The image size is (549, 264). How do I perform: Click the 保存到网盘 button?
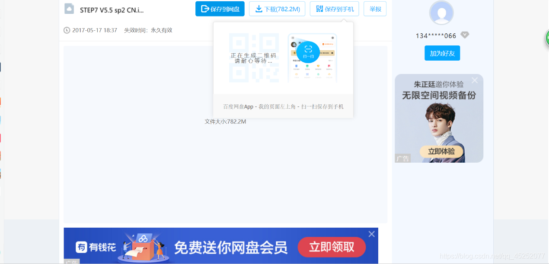(x=220, y=9)
